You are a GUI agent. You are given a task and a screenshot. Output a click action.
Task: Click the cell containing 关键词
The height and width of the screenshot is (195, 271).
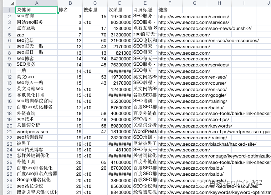point(37,10)
